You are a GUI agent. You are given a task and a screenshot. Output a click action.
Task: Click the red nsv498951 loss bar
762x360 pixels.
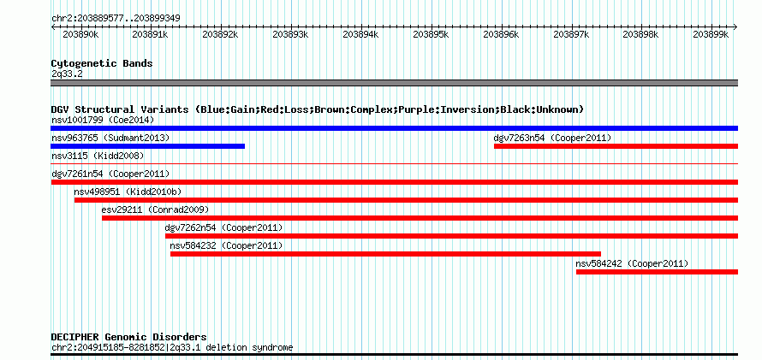click(407, 200)
